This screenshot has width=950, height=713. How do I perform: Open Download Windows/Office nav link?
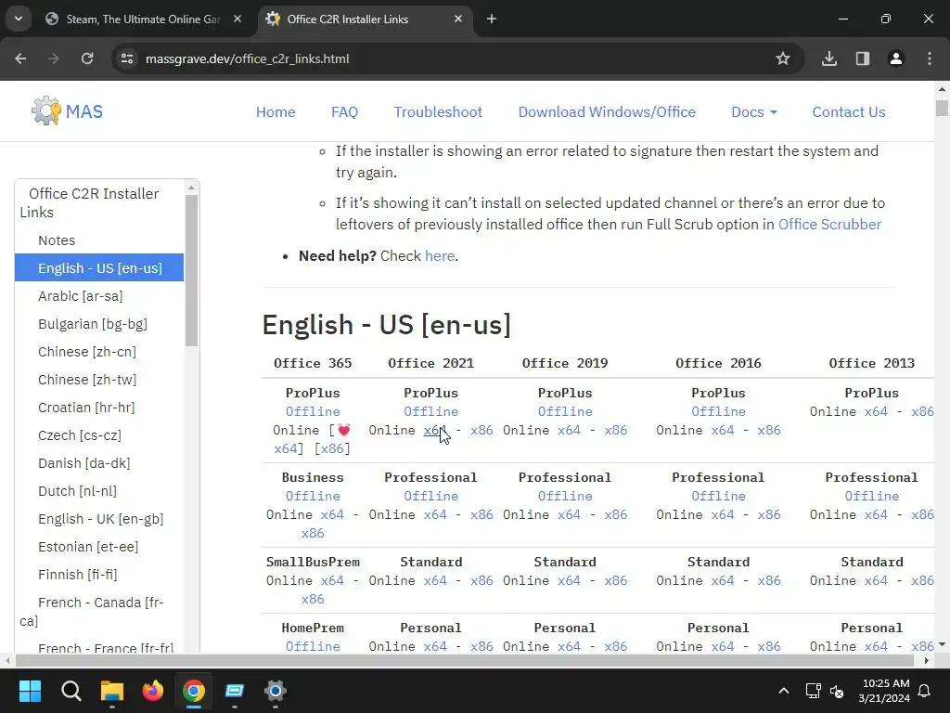[607, 111]
